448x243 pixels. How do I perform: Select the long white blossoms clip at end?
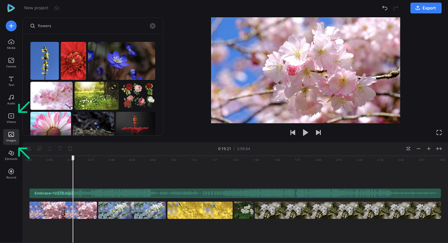tap(348, 210)
